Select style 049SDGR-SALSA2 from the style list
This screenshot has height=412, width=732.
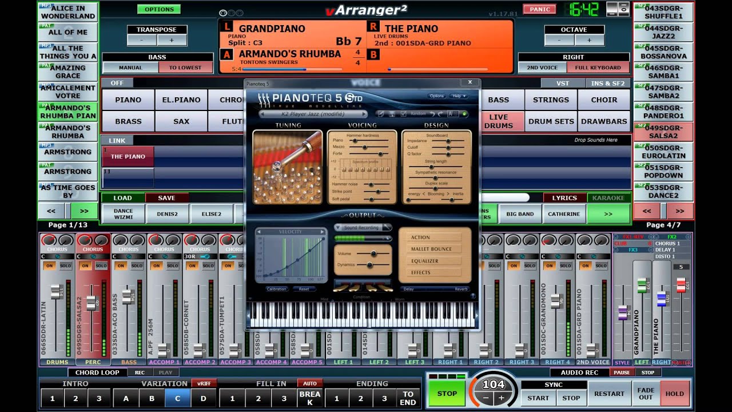click(x=664, y=132)
